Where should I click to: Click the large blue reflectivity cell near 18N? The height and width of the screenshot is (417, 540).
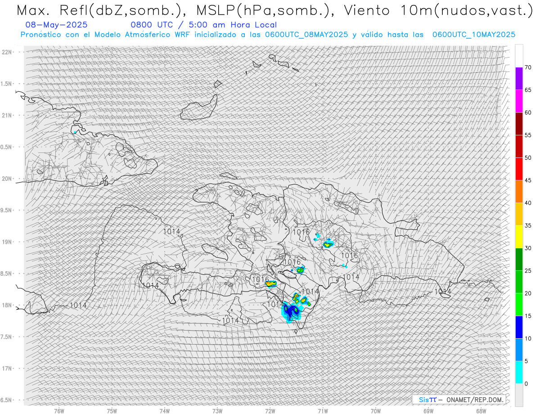point(292,312)
